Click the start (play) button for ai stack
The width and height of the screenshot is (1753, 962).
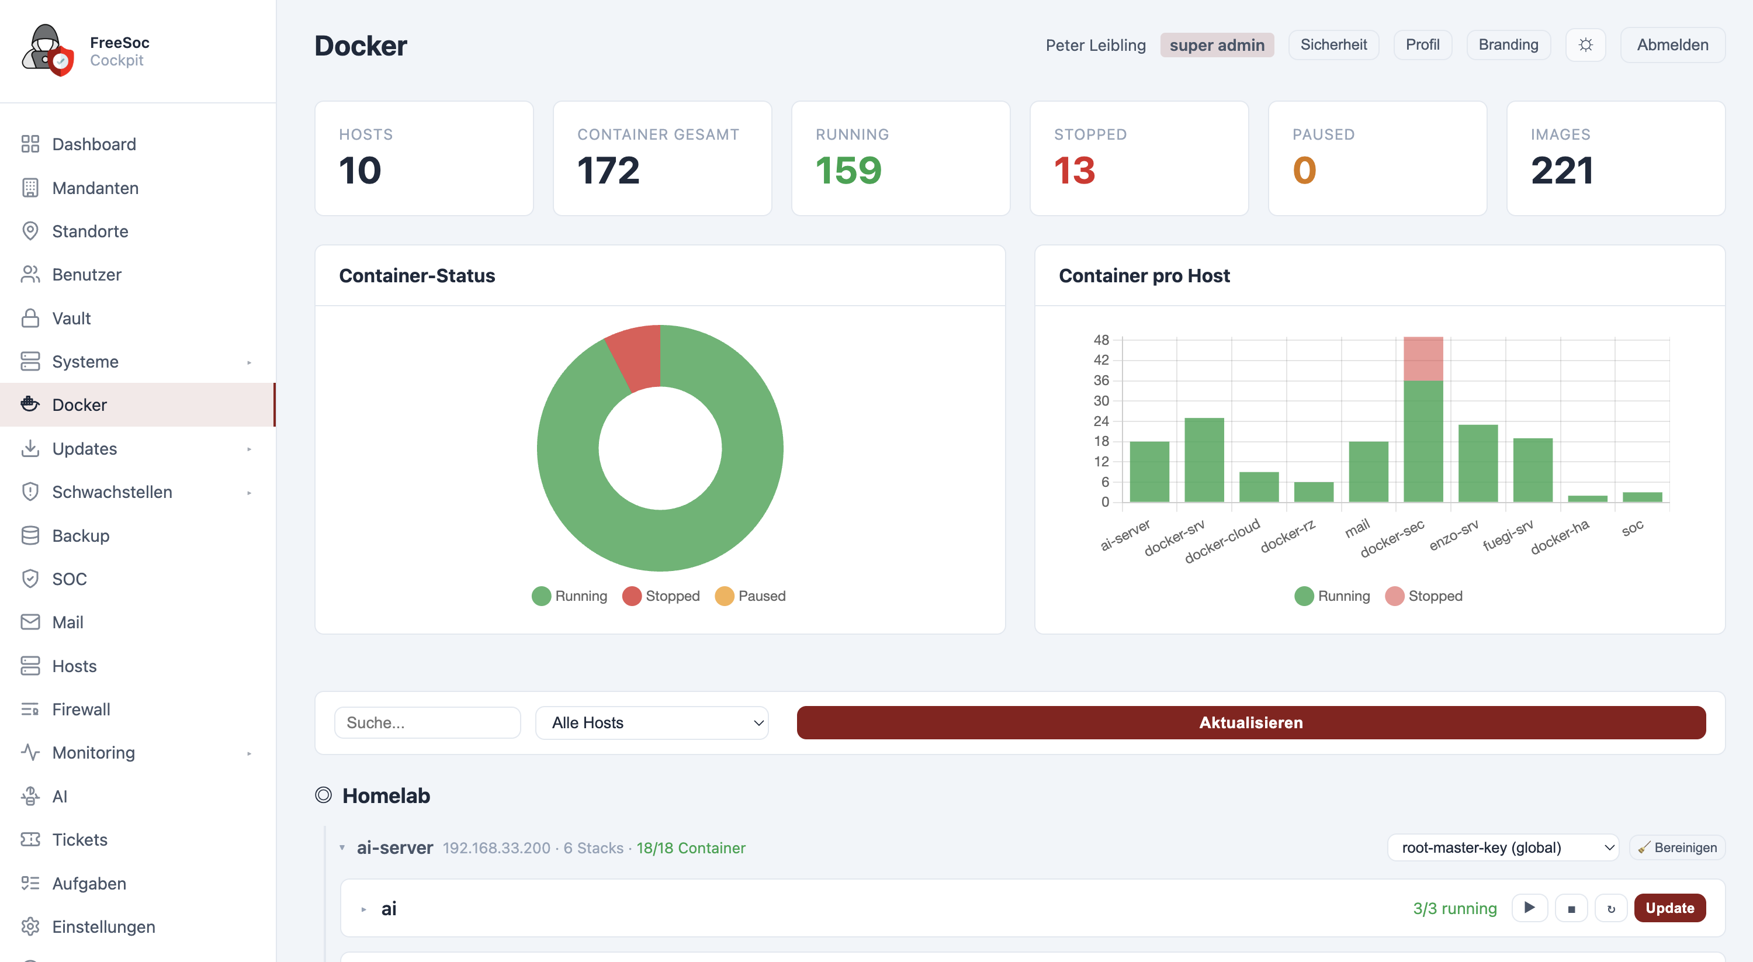[x=1529, y=908]
